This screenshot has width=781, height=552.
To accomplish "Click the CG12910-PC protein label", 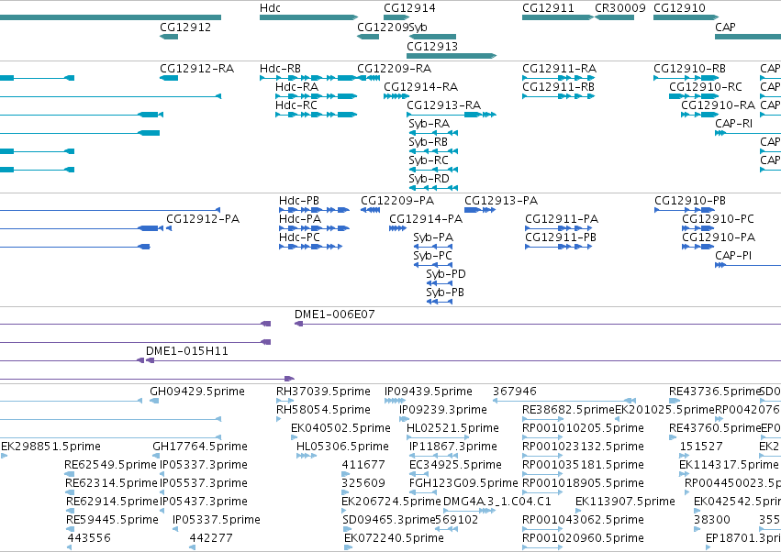I will [718, 219].
